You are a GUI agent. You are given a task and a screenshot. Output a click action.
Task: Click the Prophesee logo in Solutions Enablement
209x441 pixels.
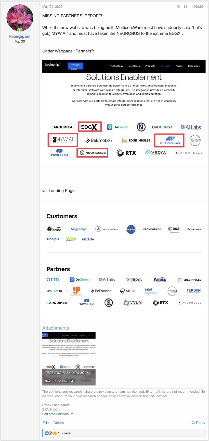188,153
